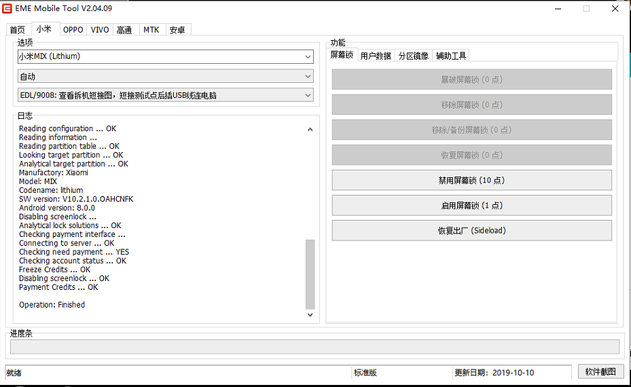
Task: Select the 辅助工具 function tab
Action: [451, 56]
